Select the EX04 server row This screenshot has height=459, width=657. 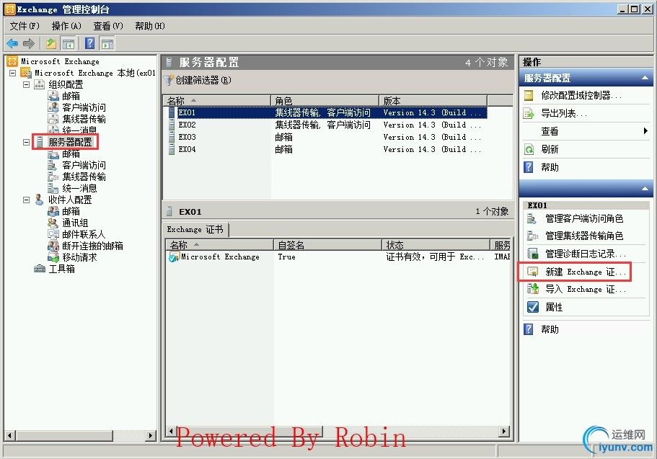327,149
